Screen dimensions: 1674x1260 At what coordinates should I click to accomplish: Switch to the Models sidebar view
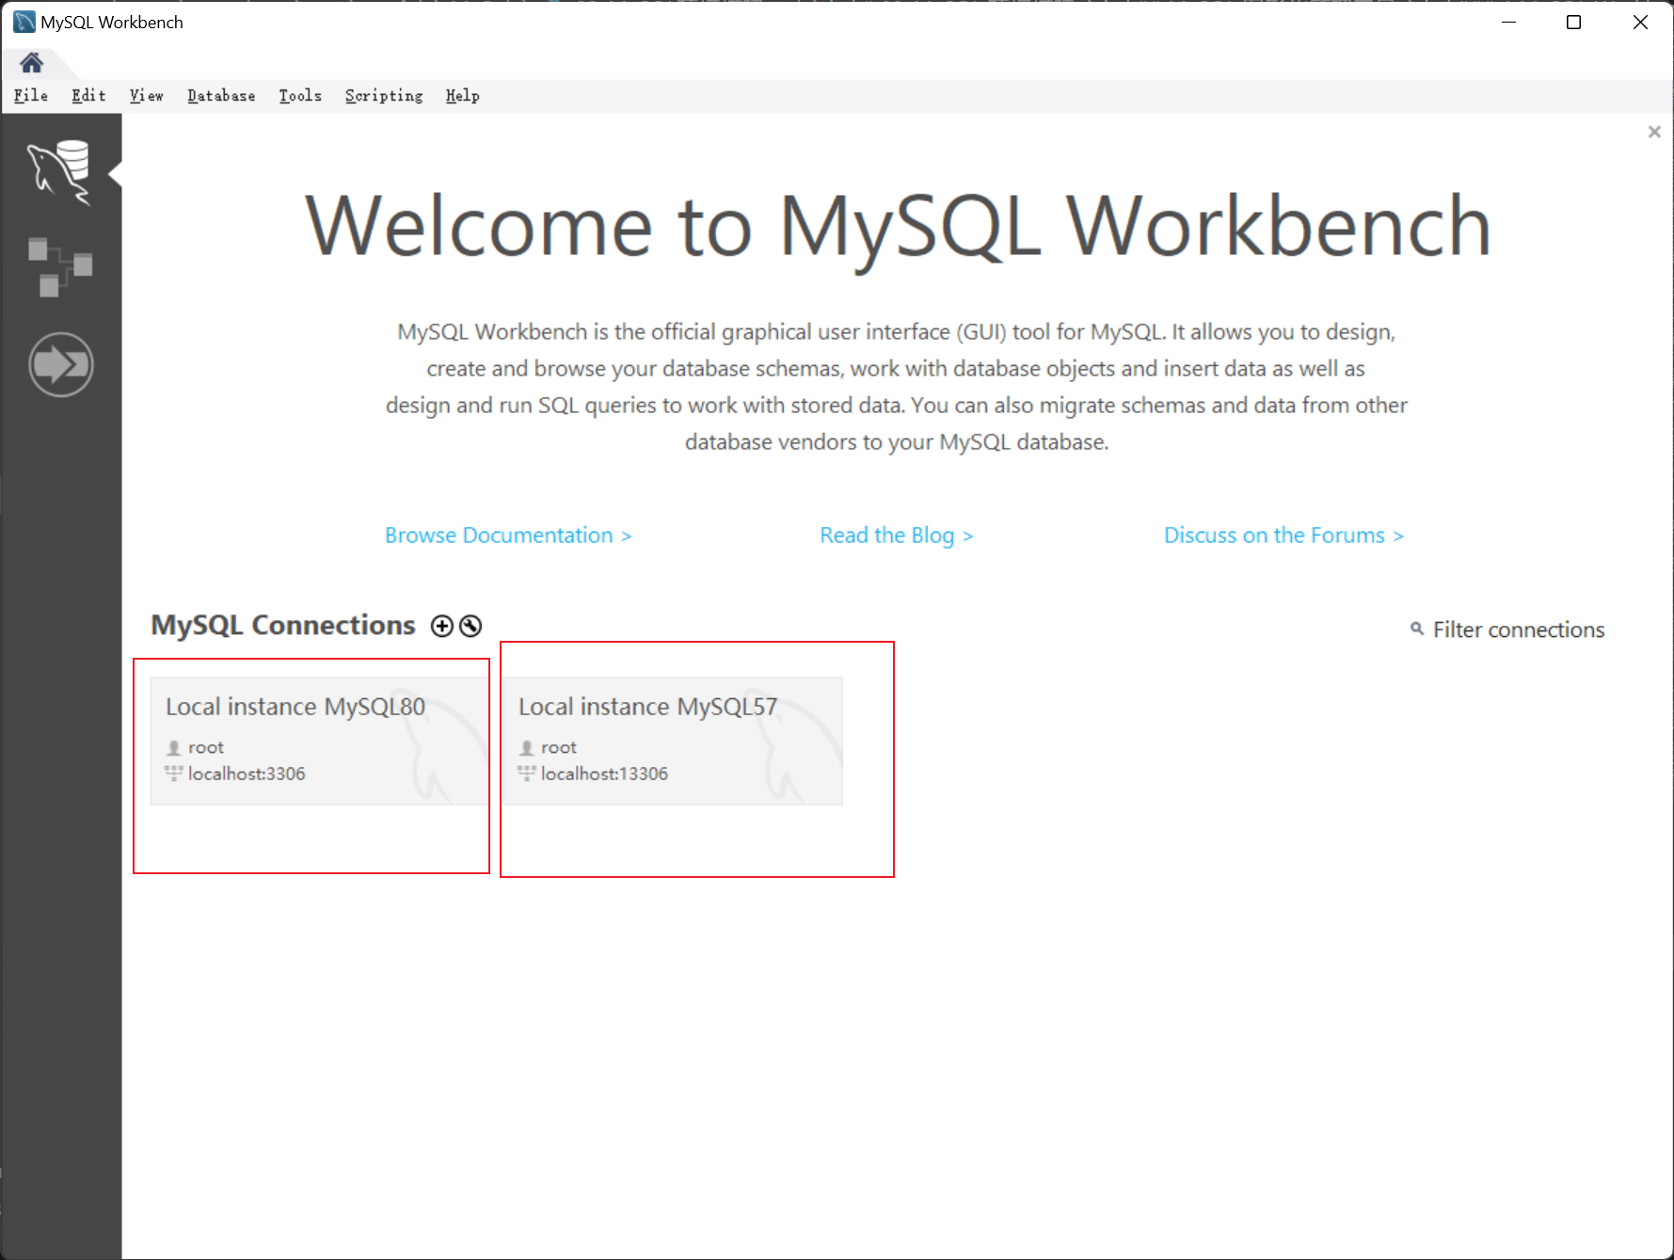tap(60, 266)
